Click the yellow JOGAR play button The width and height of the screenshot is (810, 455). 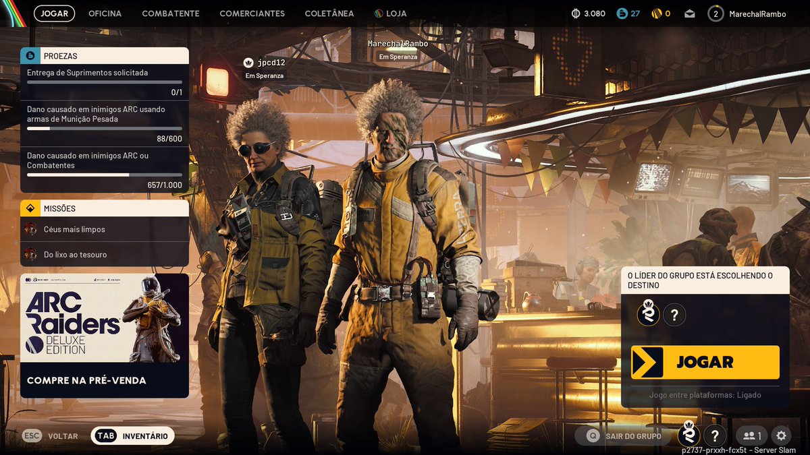705,362
